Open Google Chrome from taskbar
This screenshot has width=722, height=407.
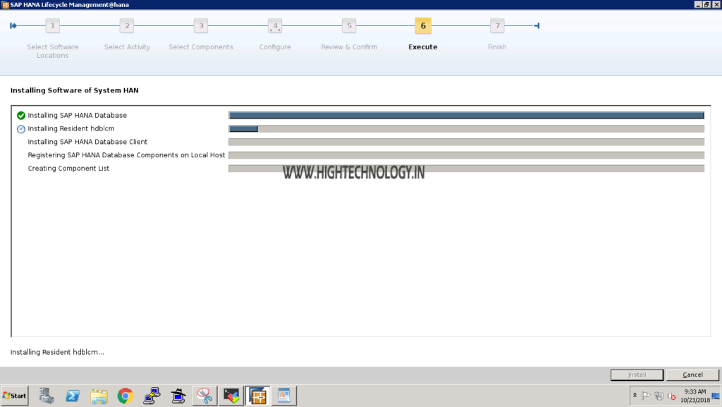126,396
